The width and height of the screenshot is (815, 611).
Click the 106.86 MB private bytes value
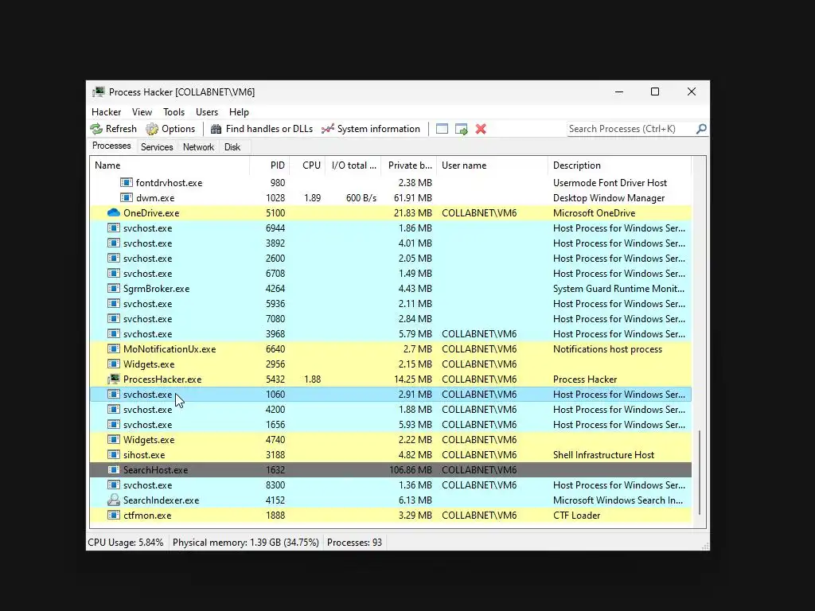click(x=411, y=469)
